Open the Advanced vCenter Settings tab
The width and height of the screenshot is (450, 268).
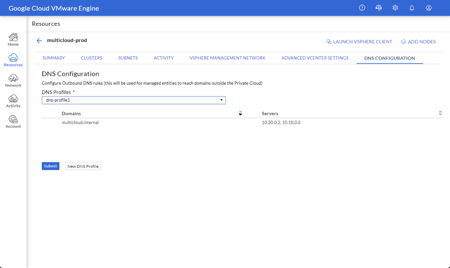[315, 58]
